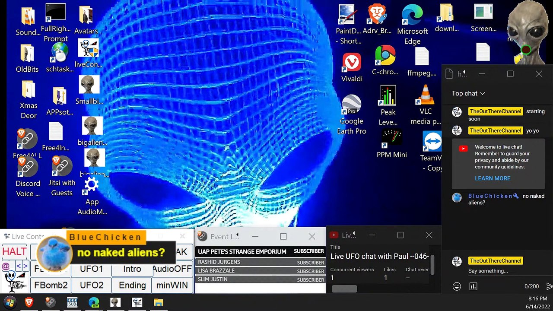553x311 pixels.
Task: Click the minWIN button
Action: (172, 285)
